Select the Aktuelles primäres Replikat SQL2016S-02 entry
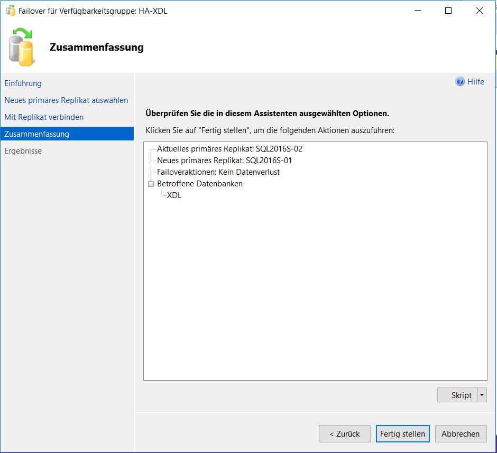Viewport: 497px width, 453px height. (232, 149)
